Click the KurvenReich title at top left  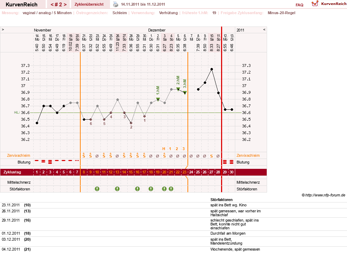pos(22,5)
